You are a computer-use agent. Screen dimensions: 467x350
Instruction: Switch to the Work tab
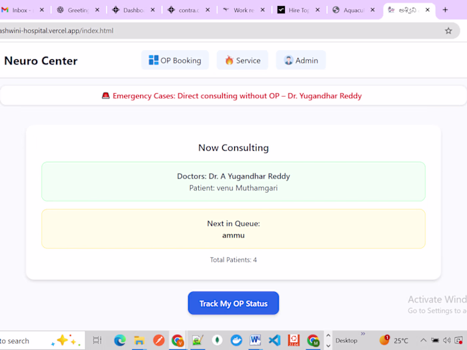coord(239,10)
